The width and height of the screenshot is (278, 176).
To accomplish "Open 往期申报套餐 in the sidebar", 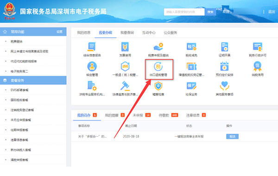I will (x=19, y=130).
